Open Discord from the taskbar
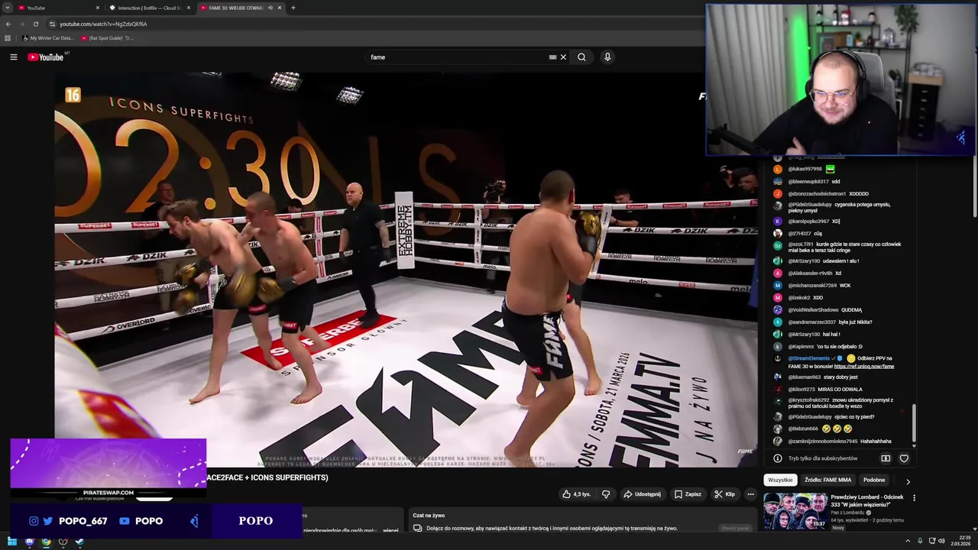978x550 pixels. [x=29, y=542]
